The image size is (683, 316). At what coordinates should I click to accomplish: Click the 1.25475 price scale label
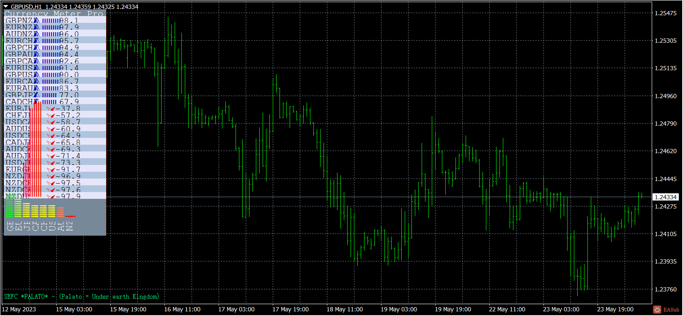coord(666,13)
